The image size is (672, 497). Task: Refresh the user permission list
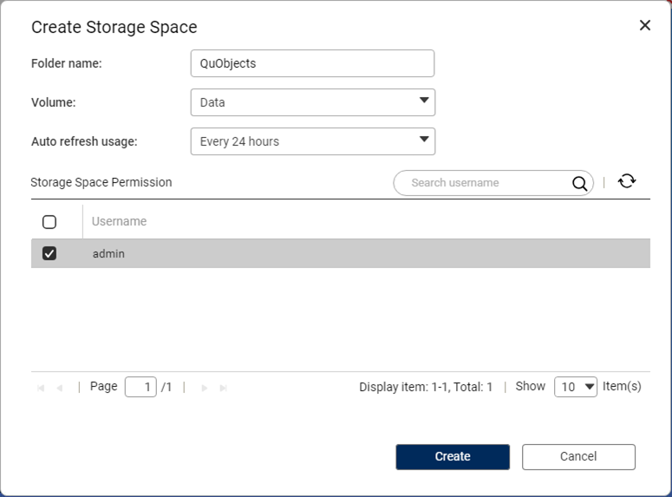627,181
